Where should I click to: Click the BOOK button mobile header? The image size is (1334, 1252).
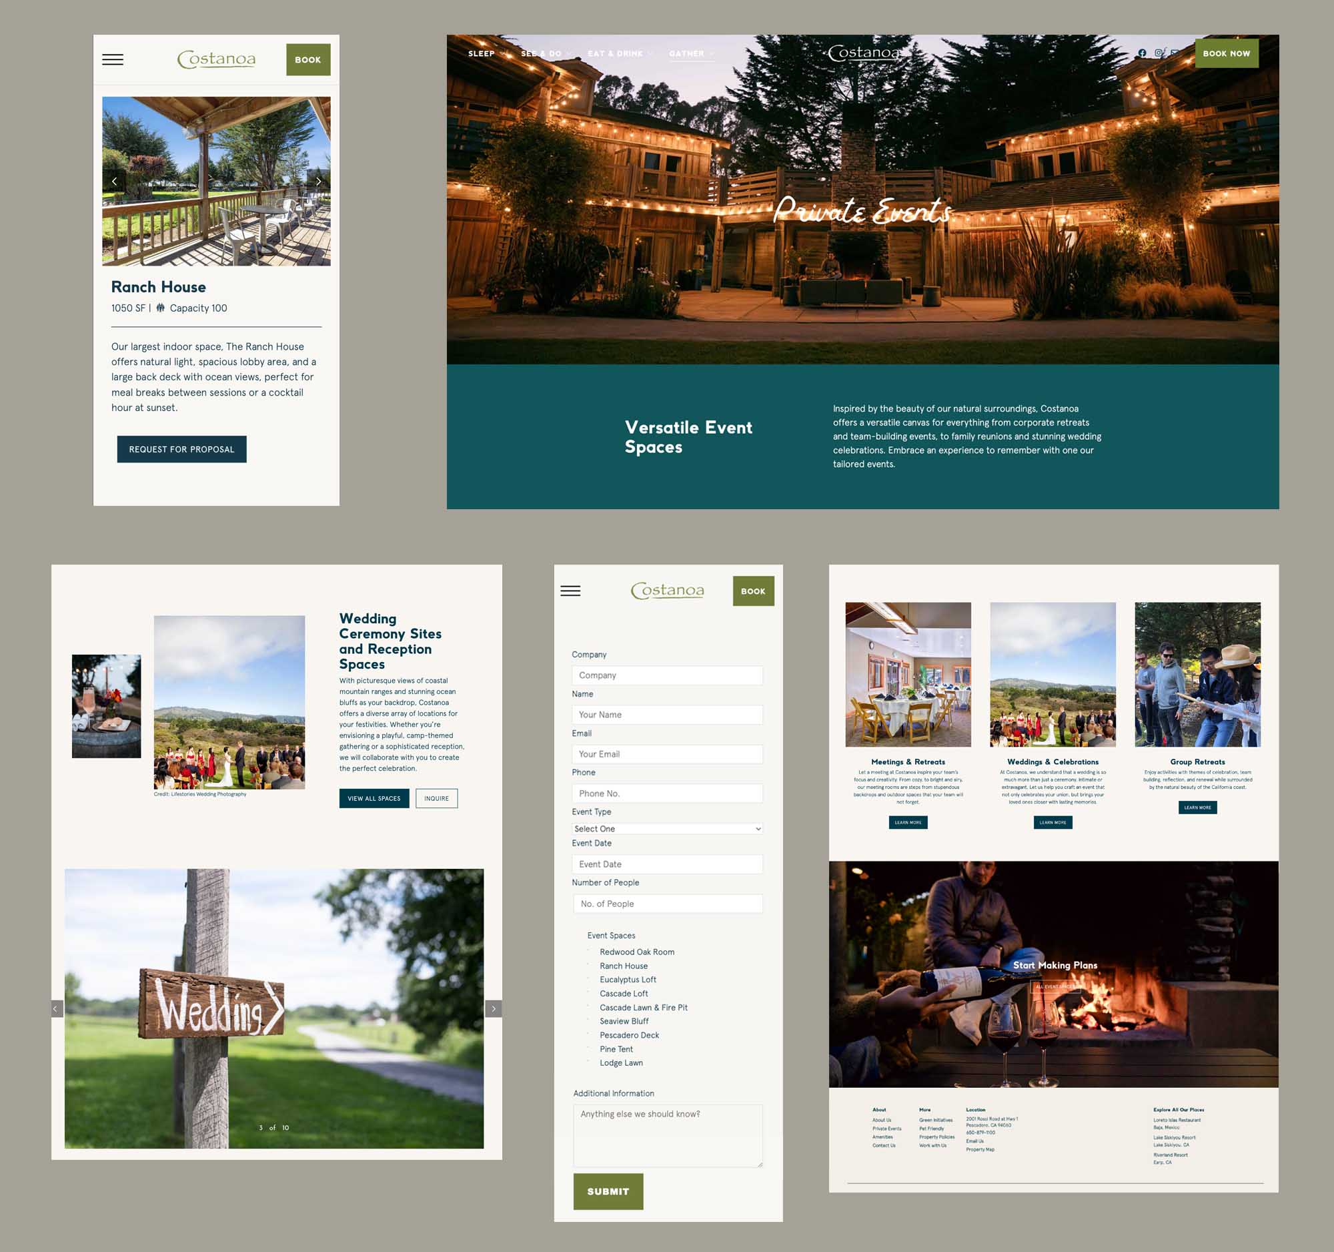click(x=309, y=61)
